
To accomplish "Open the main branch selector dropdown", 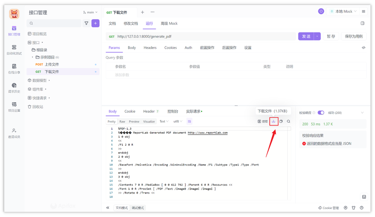I will pos(90,12).
